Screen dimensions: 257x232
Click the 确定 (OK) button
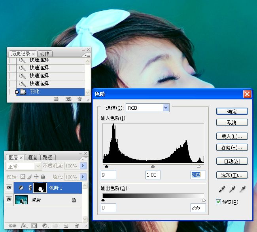232,112
